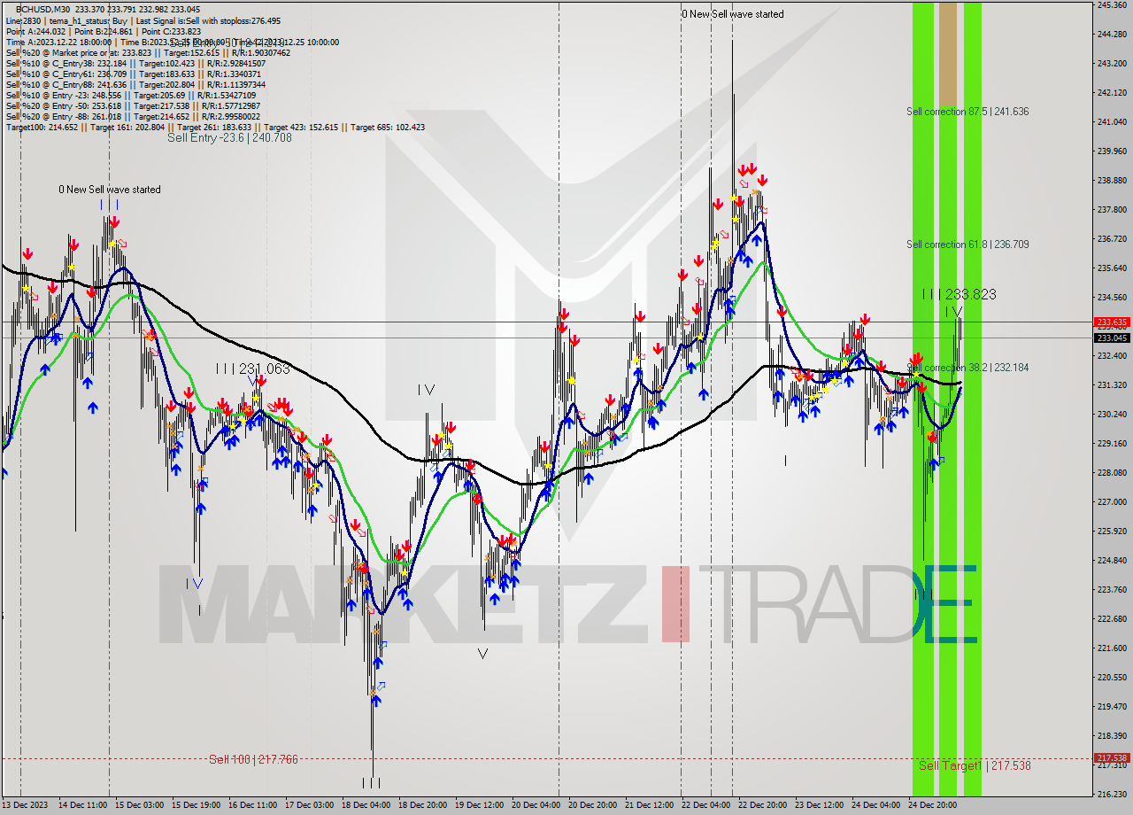Select the 'Sell %20 @ Entry -88: 261.018' line
This screenshot has height=815, width=1133.
click(133, 116)
